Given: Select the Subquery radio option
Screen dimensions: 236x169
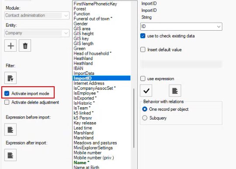Looking at the screenshot, I should point(145,118).
